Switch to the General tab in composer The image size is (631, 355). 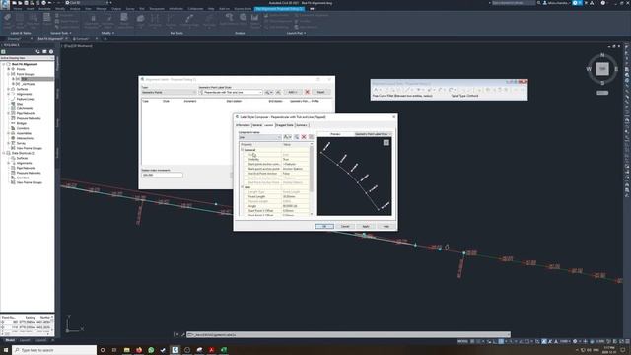(256, 125)
